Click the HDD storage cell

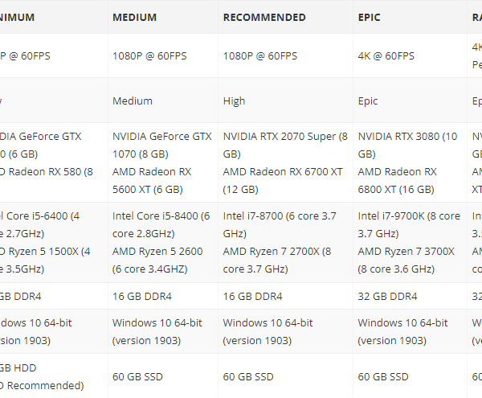point(54,376)
